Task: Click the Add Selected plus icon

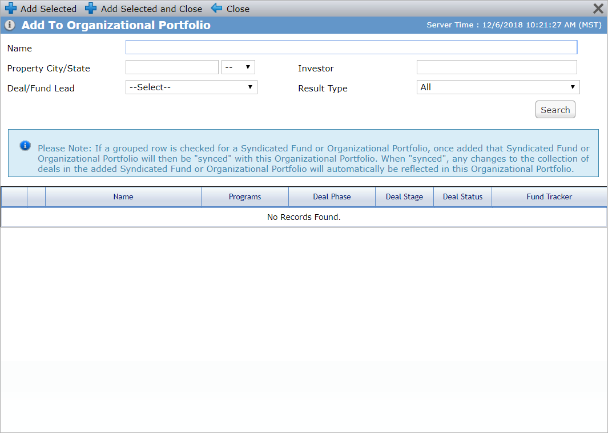Action: coord(11,8)
